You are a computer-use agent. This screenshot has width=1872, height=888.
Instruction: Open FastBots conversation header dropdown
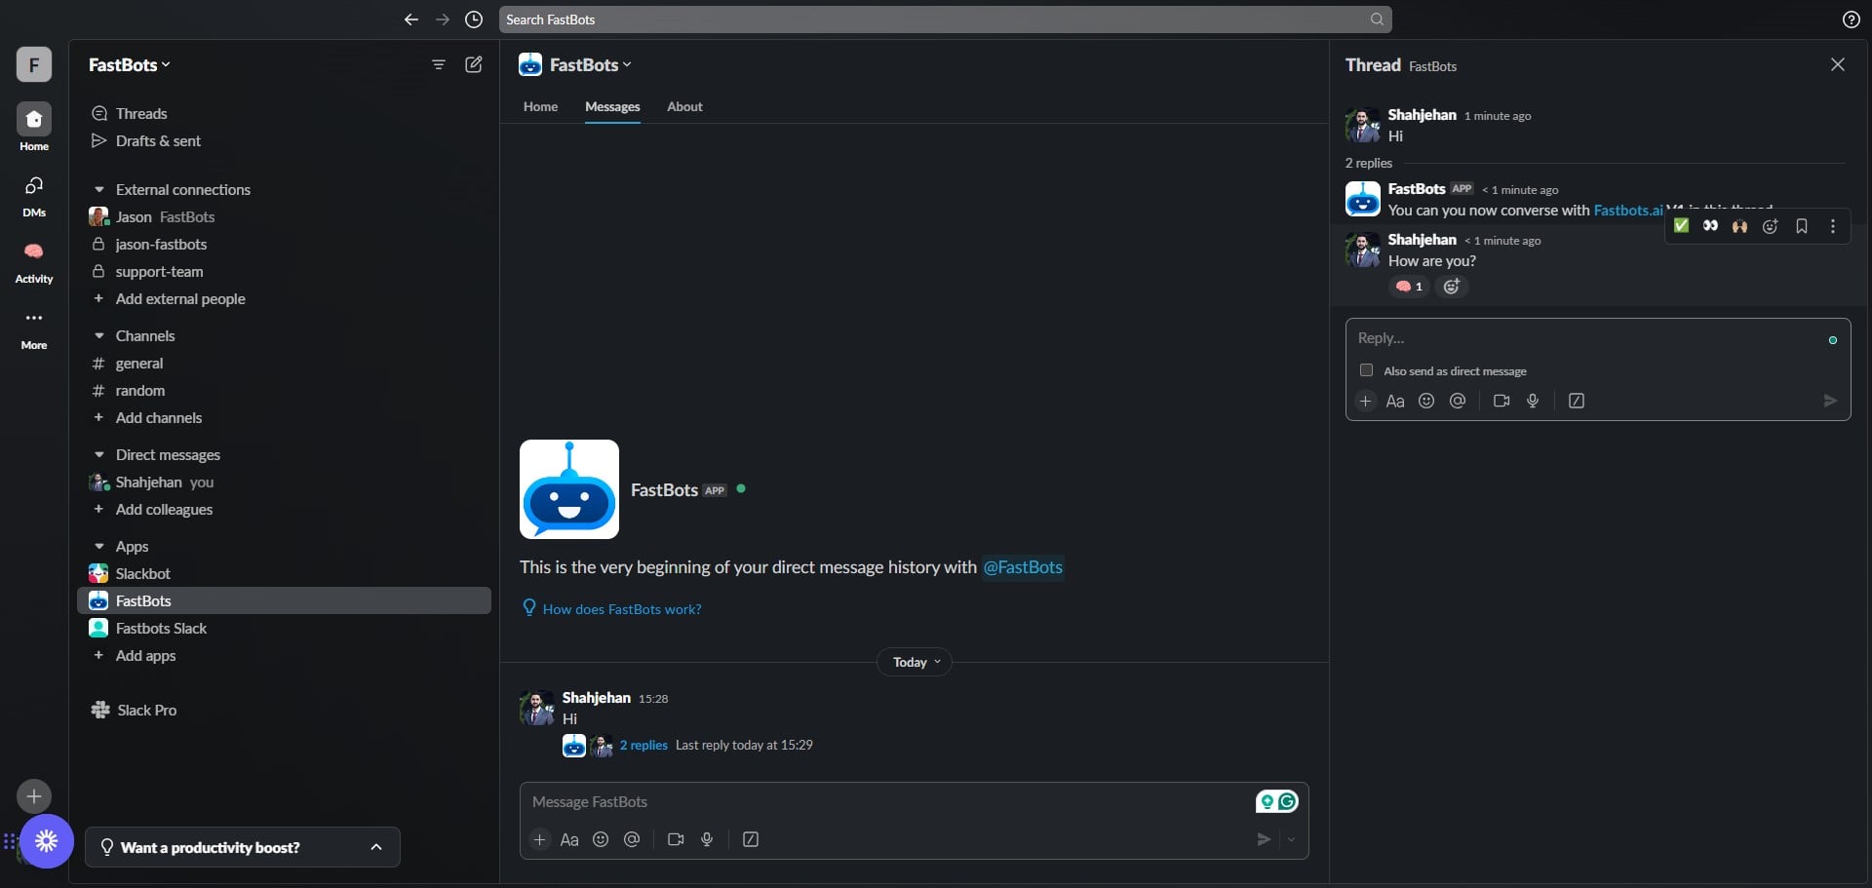[591, 64]
